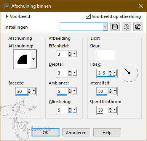Click the Annuleren button
This screenshot has width=147, height=141.
pyautogui.click(x=76, y=133)
